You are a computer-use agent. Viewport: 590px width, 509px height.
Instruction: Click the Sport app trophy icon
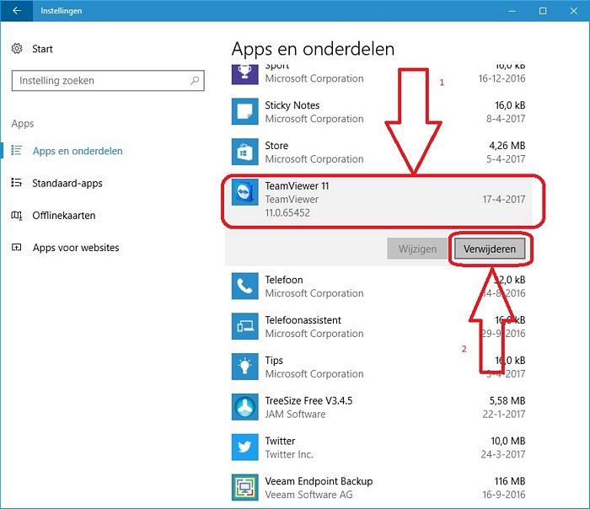tap(245, 74)
